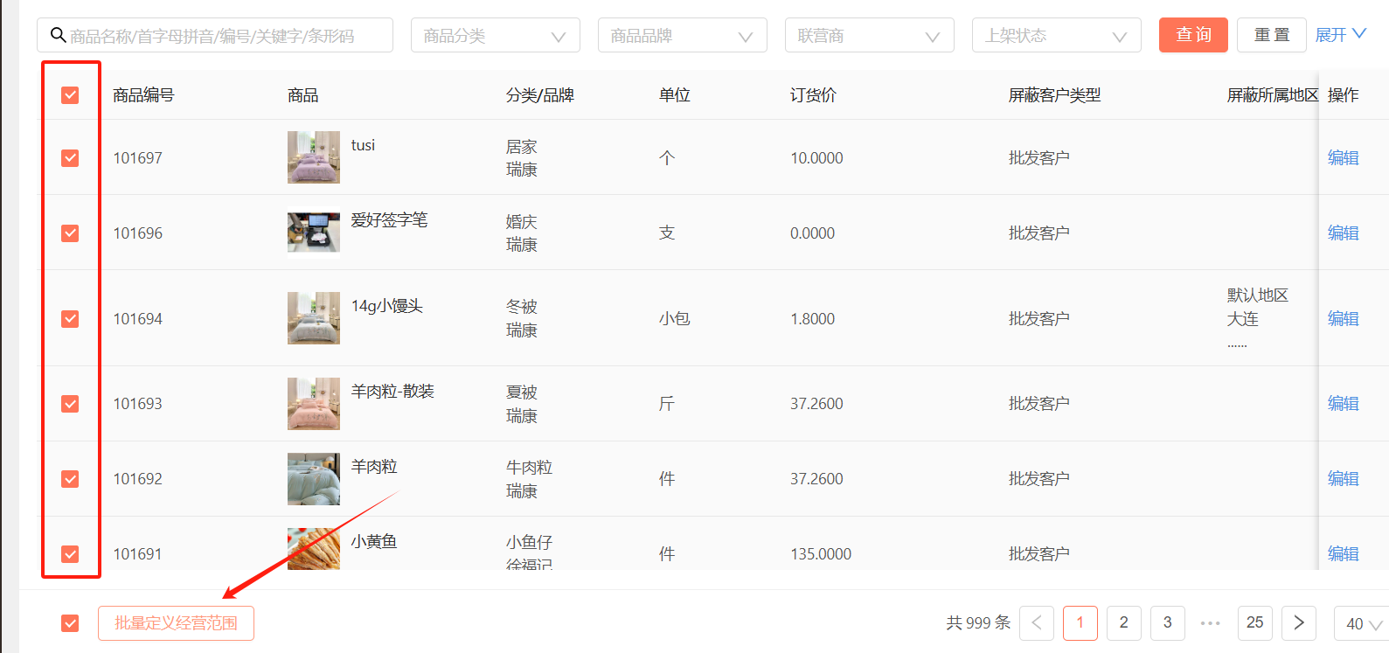Click 编辑 for product 101692
Screen dimensions: 1389x653
pyautogui.click(x=1343, y=478)
